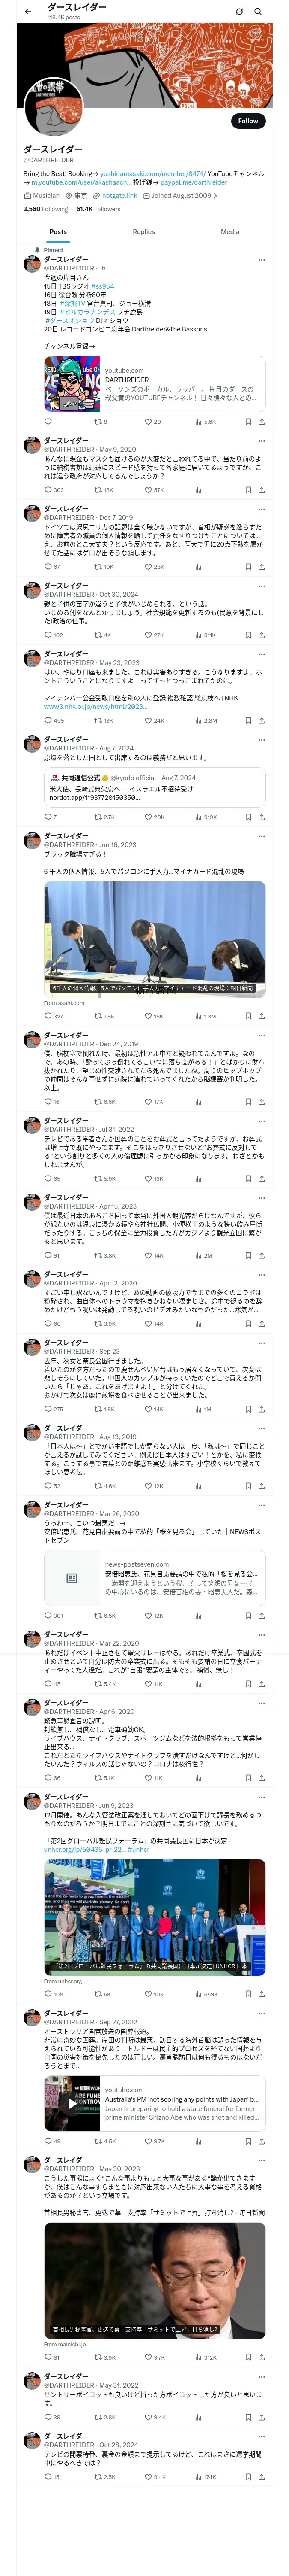The width and height of the screenshot is (289, 2576).
Task: Open the bowing press conference photo
Action: 155,936
